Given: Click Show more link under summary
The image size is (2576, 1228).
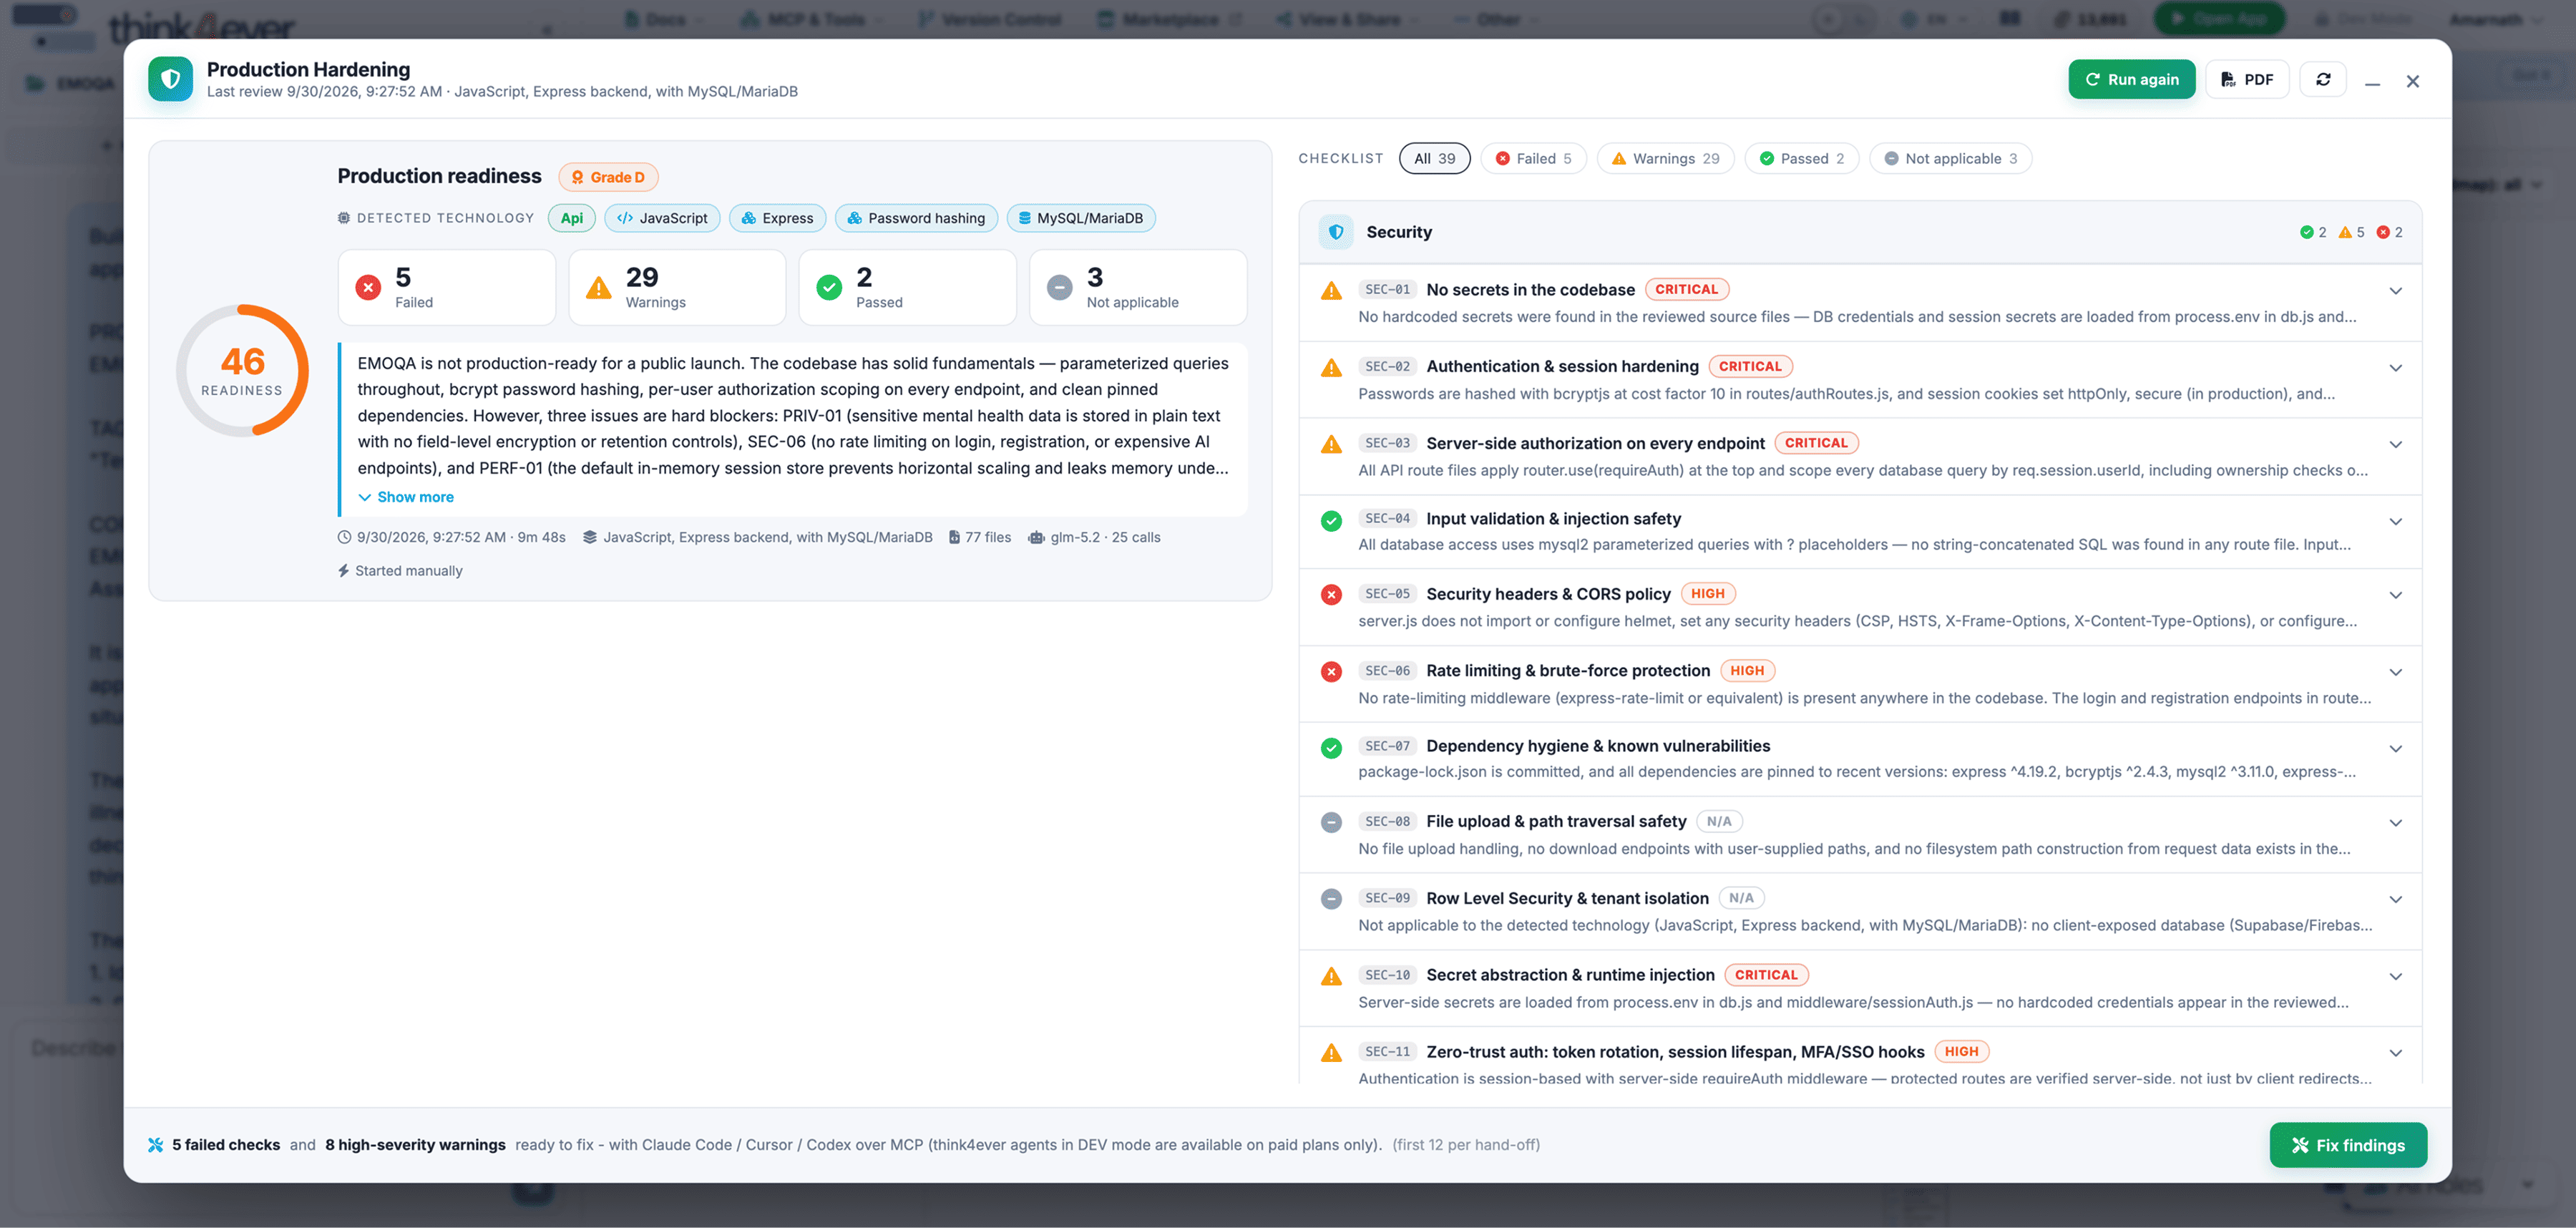Looking at the screenshot, I should pyautogui.click(x=406, y=497).
